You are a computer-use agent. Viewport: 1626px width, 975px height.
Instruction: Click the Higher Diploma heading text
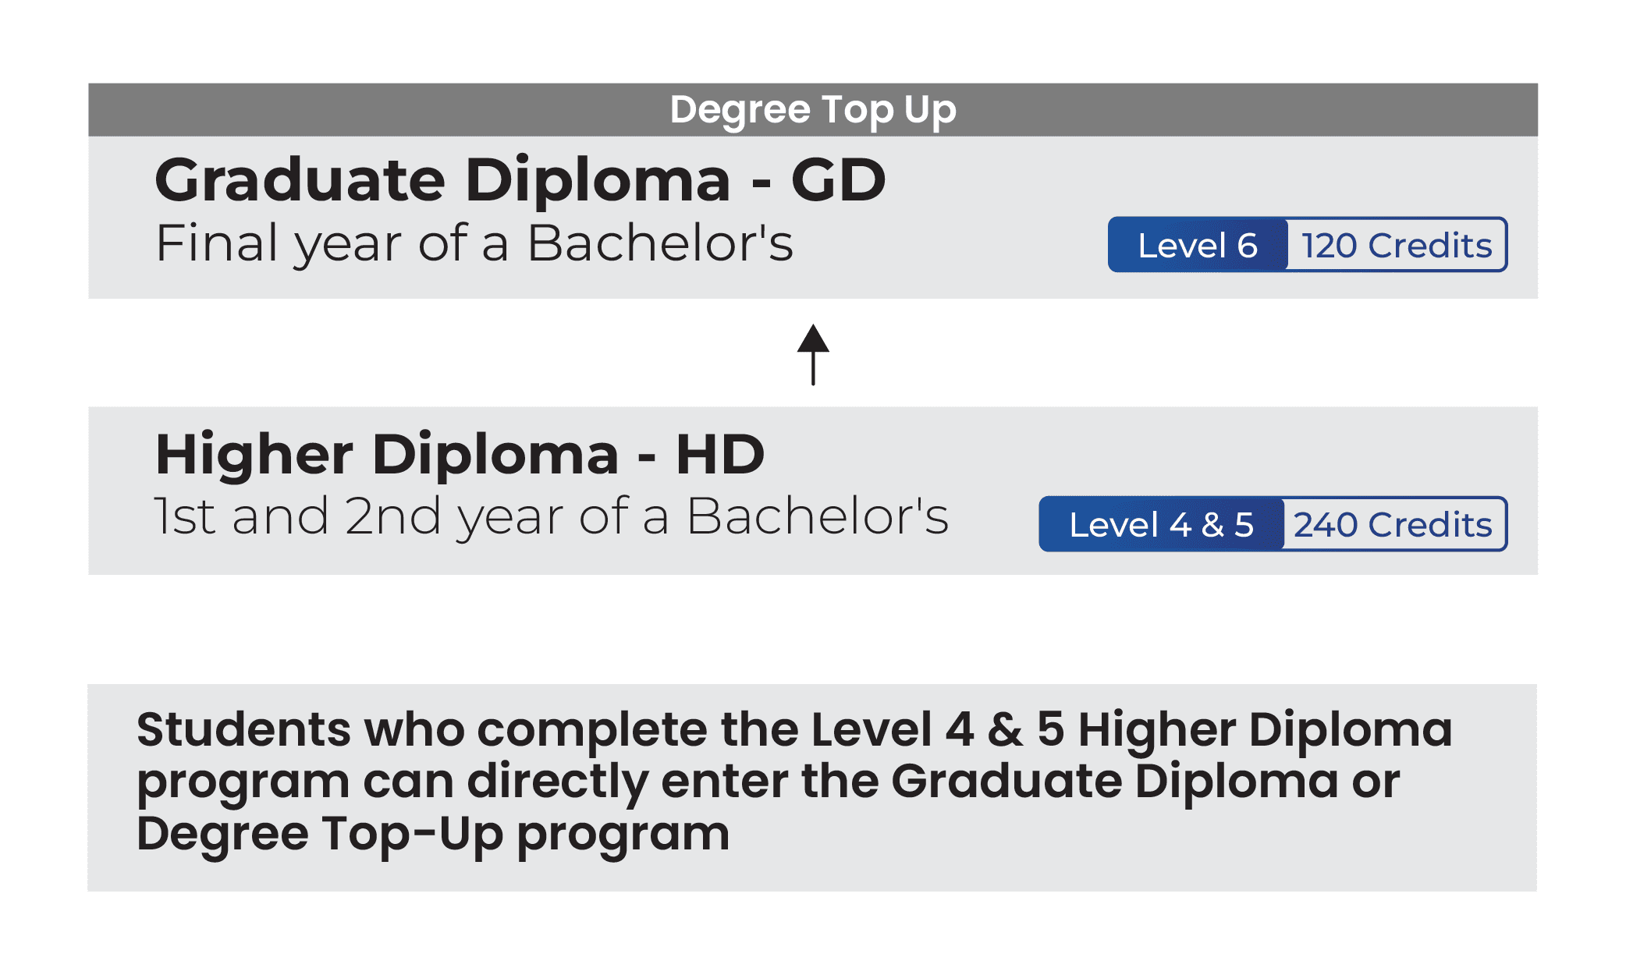click(386, 454)
